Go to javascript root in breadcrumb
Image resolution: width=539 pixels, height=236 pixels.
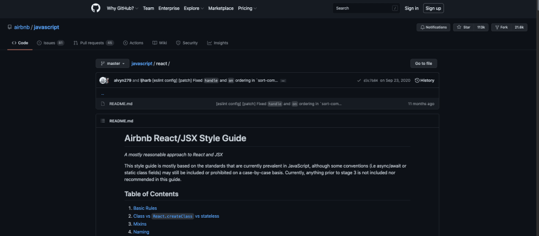coord(141,64)
